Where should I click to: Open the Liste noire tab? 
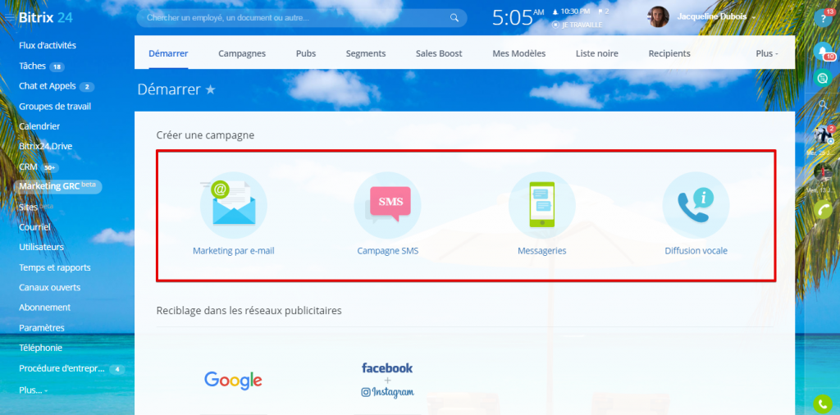point(597,53)
